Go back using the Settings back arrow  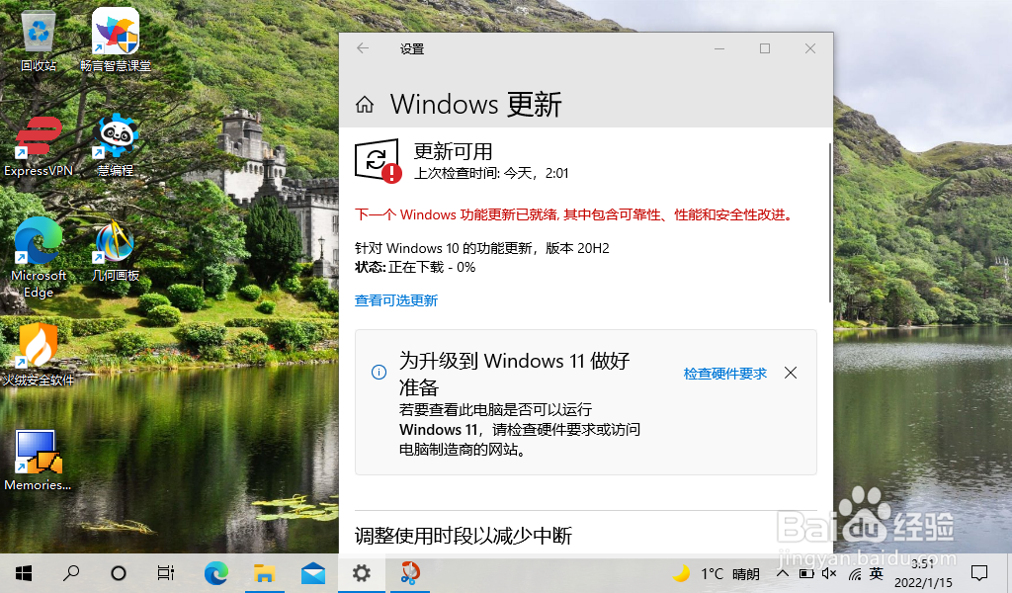363,48
